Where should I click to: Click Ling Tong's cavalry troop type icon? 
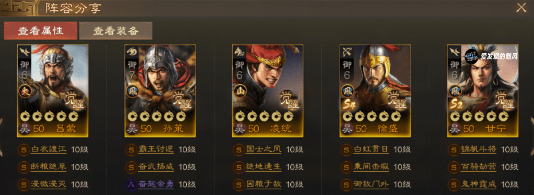[x=239, y=51]
